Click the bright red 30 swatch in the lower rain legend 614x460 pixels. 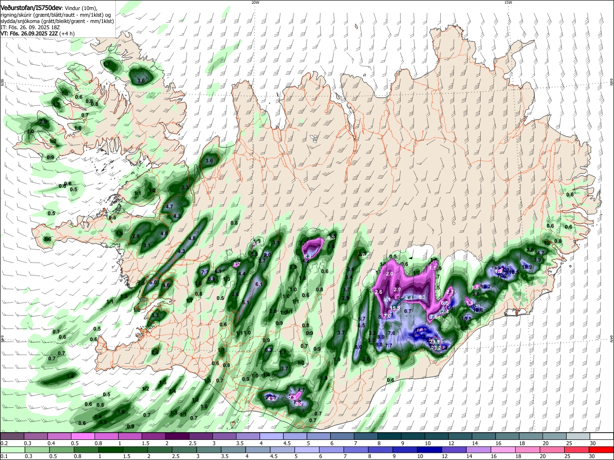pos(602,450)
